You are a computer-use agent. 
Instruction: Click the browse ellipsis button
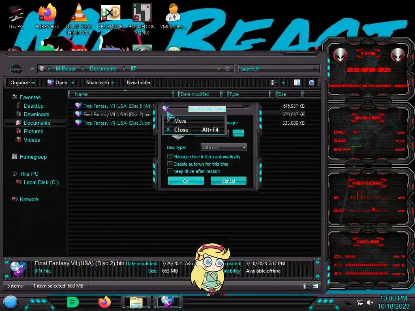(238, 133)
